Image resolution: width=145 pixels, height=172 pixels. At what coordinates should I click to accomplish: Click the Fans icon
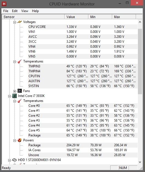pyautogui.click(x=20, y=91)
